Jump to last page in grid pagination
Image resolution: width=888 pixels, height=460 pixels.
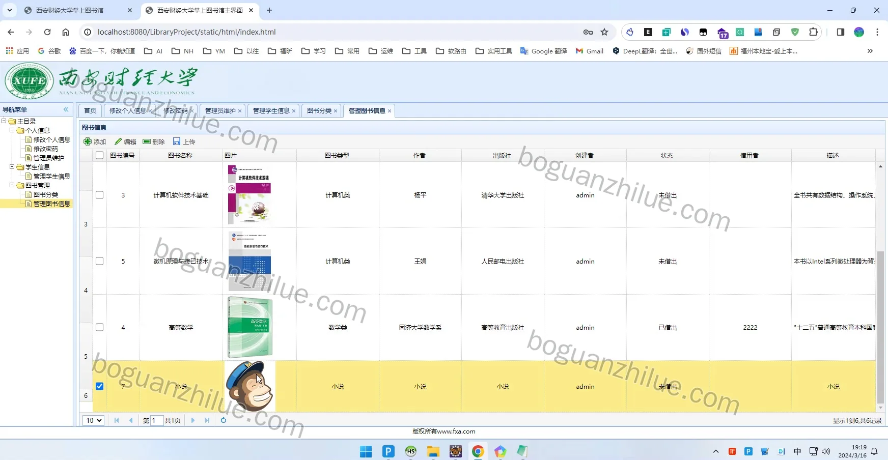tap(207, 420)
